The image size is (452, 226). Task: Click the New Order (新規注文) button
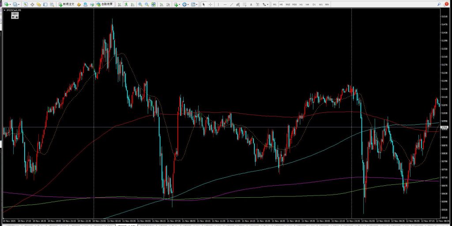click(x=66, y=4)
